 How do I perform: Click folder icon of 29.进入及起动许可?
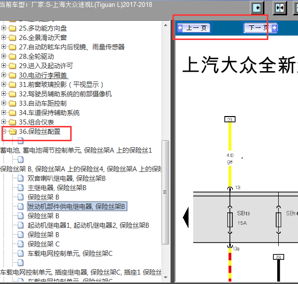click(12, 66)
